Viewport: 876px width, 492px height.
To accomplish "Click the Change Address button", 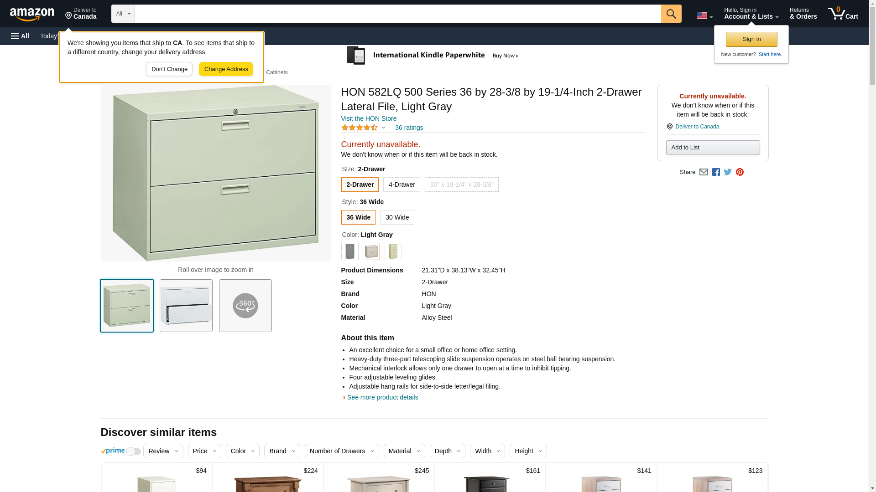I will coord(226,69).
